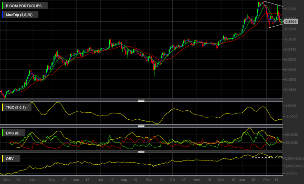
Task: Open the MovTrip (3,8,20) indicator label
Action: click(19, 15)
